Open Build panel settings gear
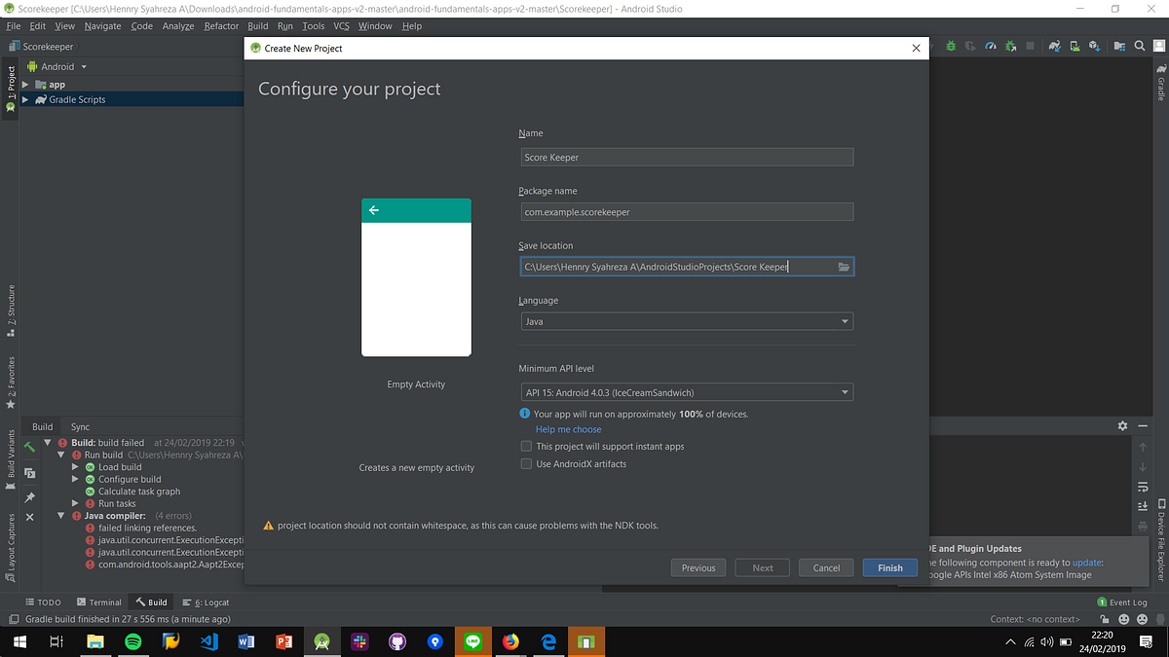 tap(1122, 426)
